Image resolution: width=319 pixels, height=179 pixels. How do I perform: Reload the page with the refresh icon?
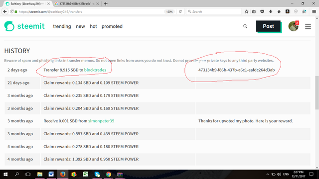click(x=180, y=11)
